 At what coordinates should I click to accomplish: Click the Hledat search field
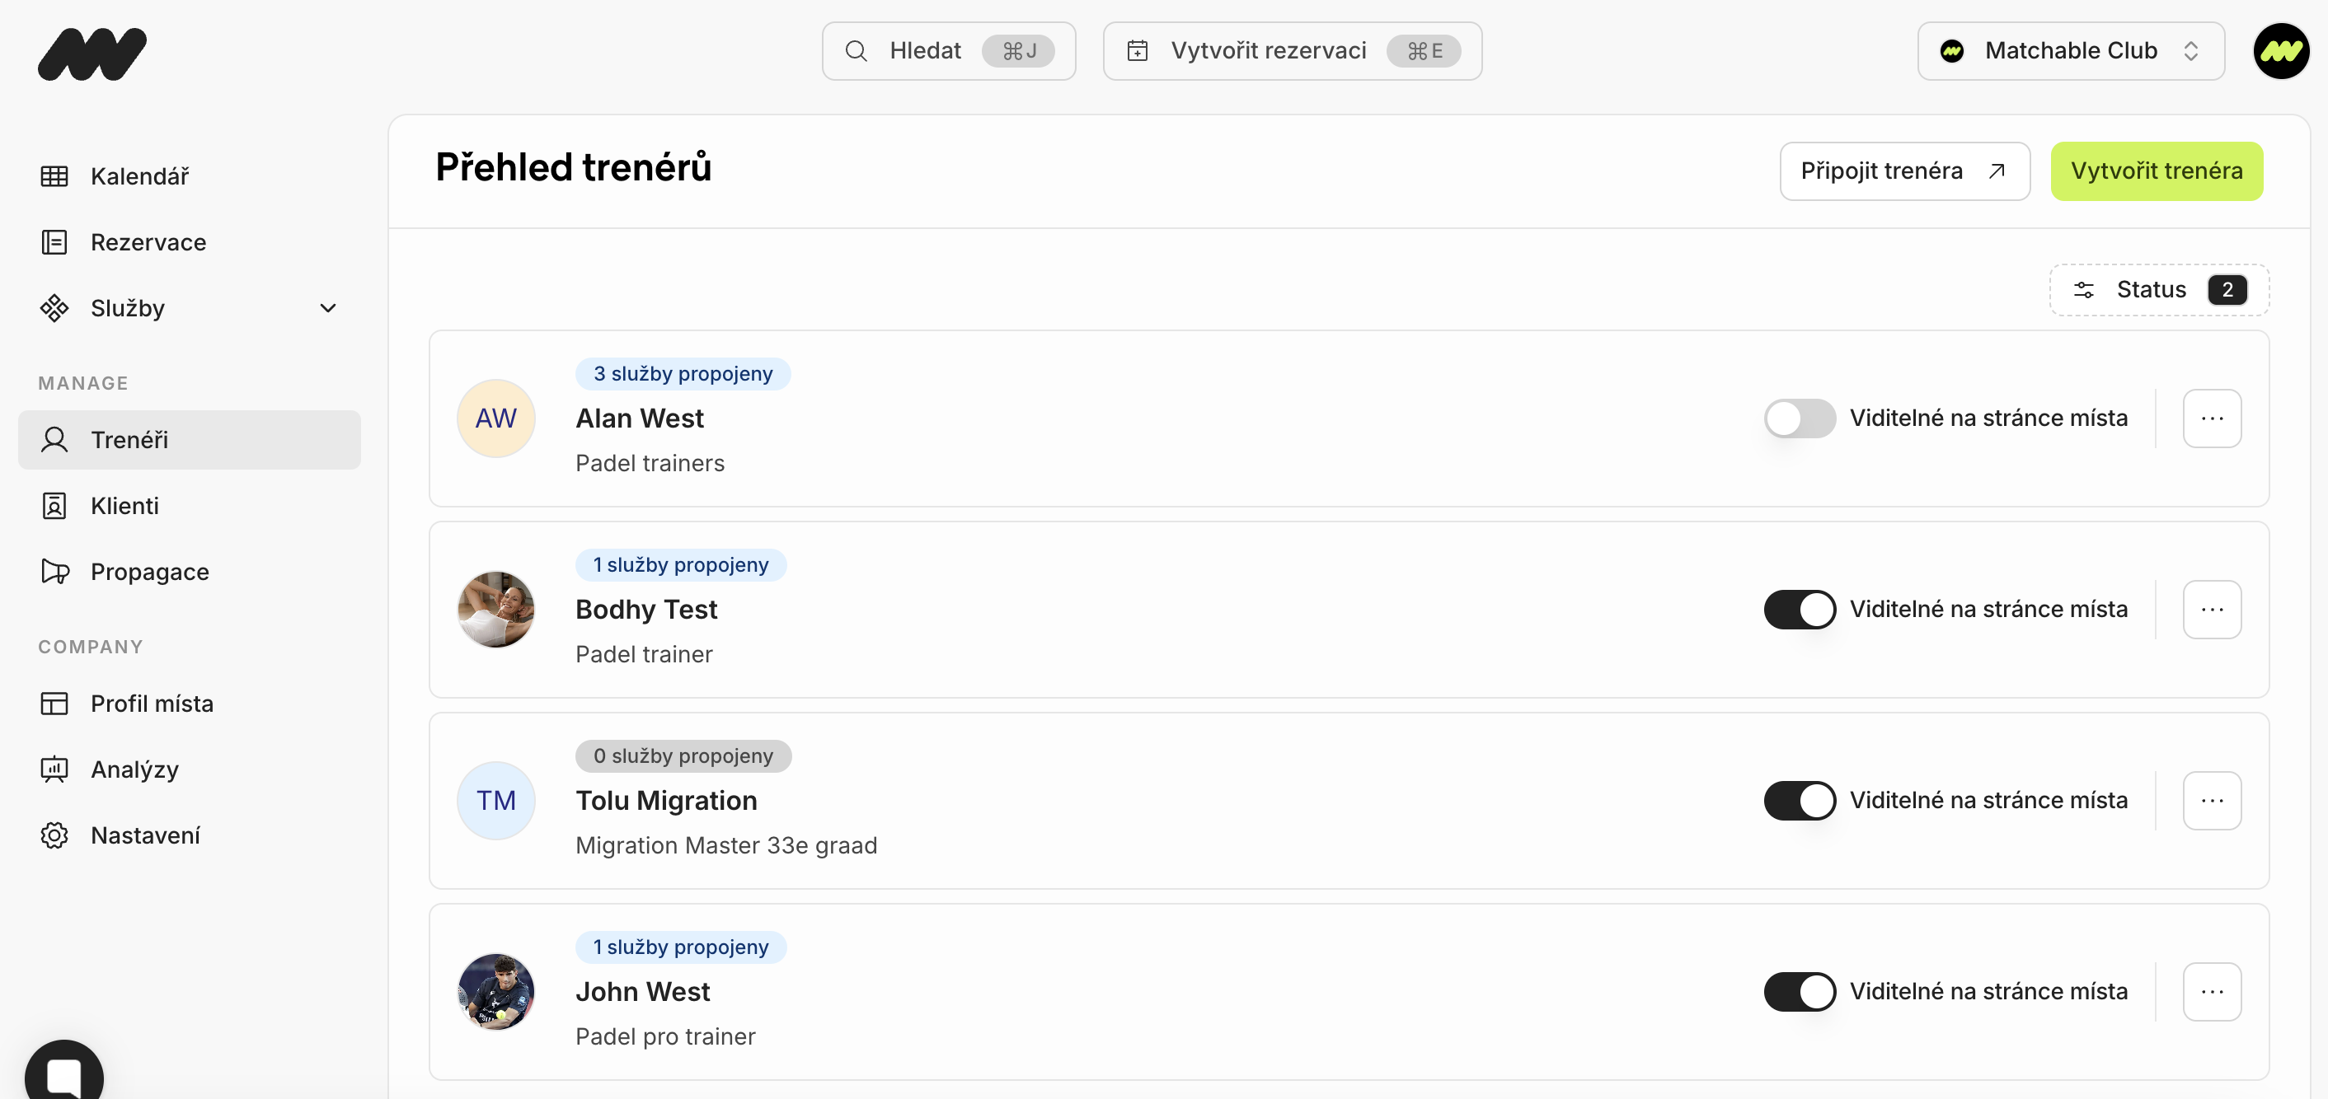(x=948, y=51)
